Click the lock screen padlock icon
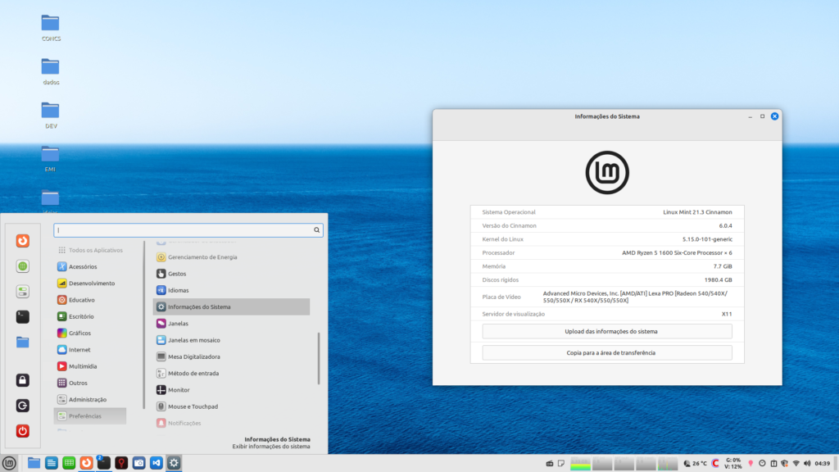Screen dimensions: 839x472 pyautogui.click(x=23, y=380)
